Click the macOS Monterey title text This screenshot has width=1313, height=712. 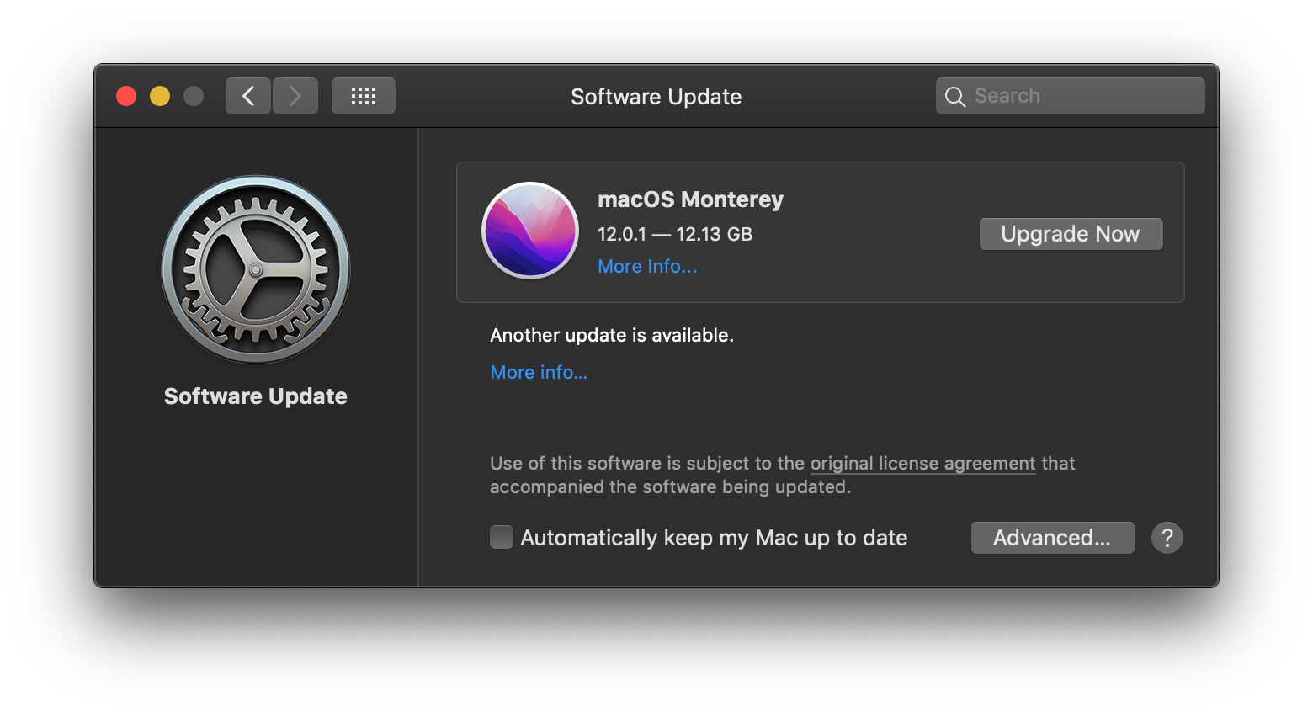tap(690, 199)
